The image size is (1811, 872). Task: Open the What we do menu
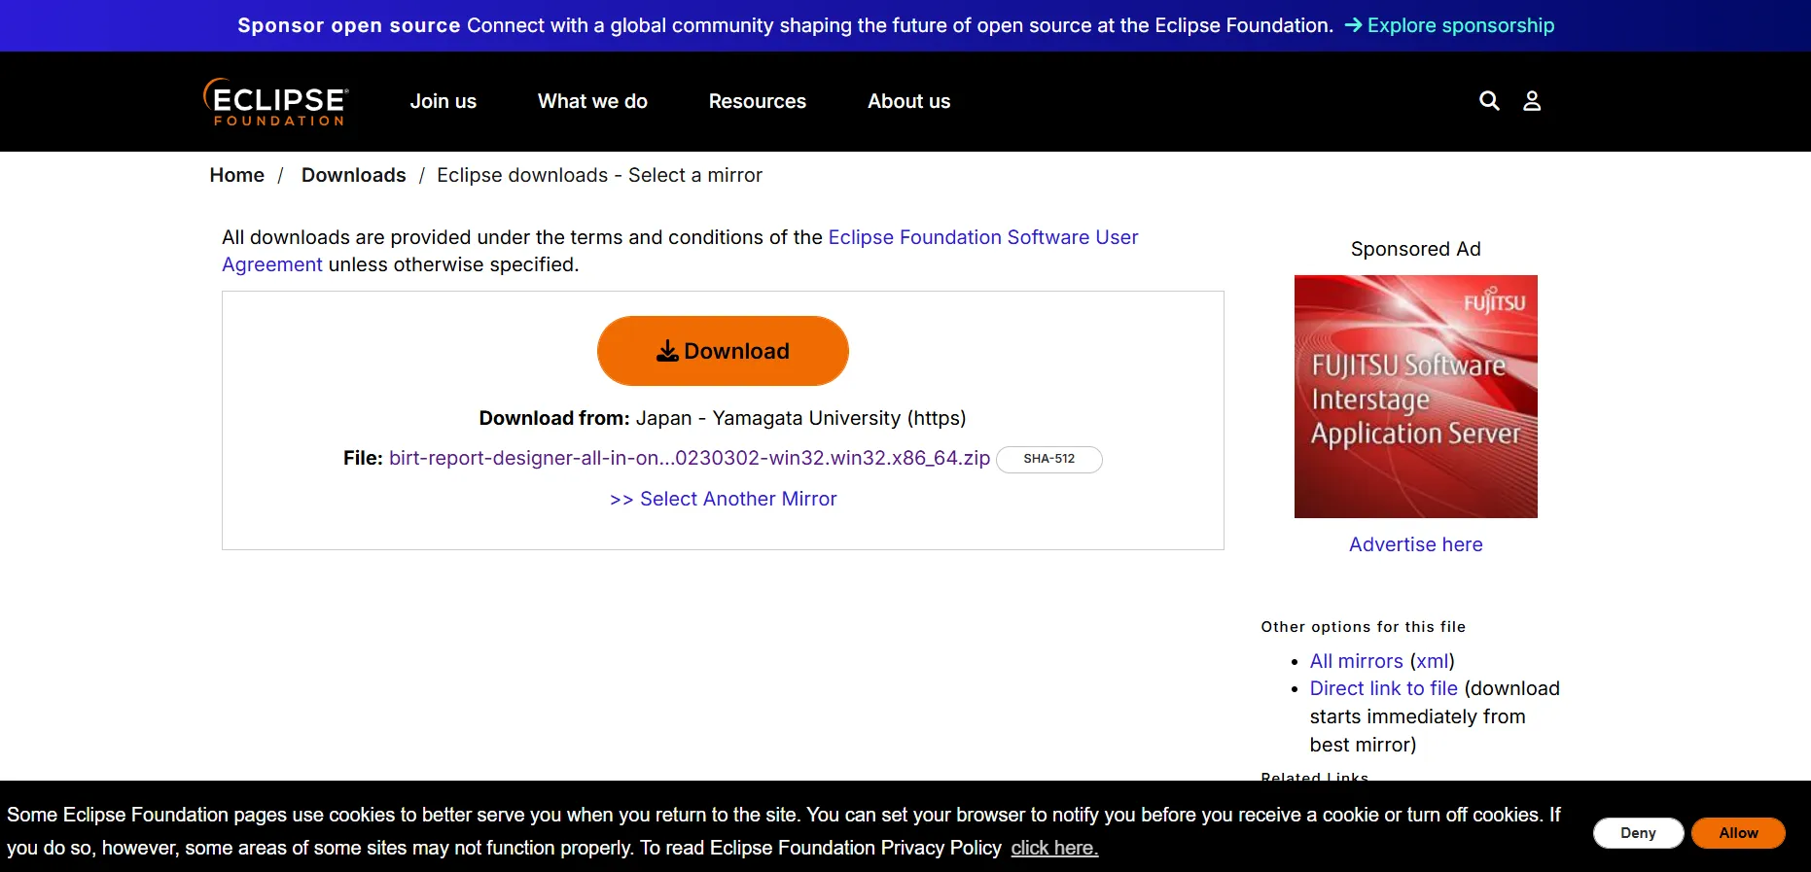click(x=592, y=101)
